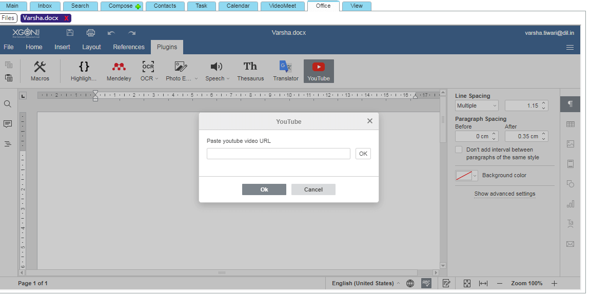Open image settings in right sidebar
590x297 pixels.
[571, 144]
